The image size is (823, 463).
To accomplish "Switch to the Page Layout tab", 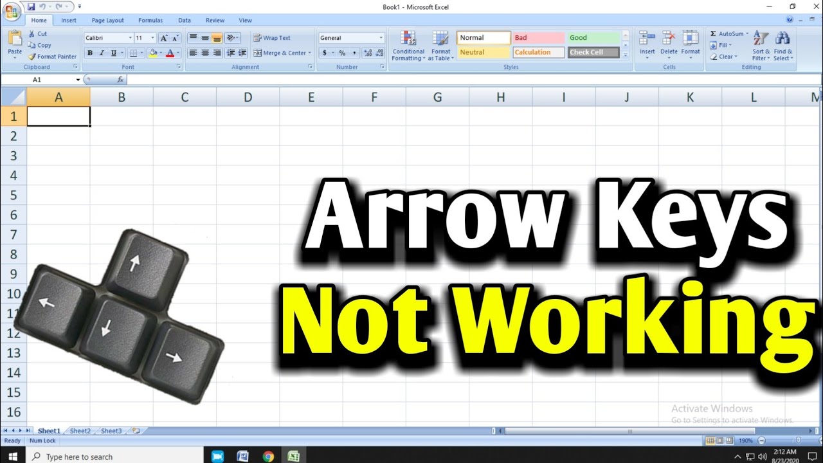I will [108, 21].
